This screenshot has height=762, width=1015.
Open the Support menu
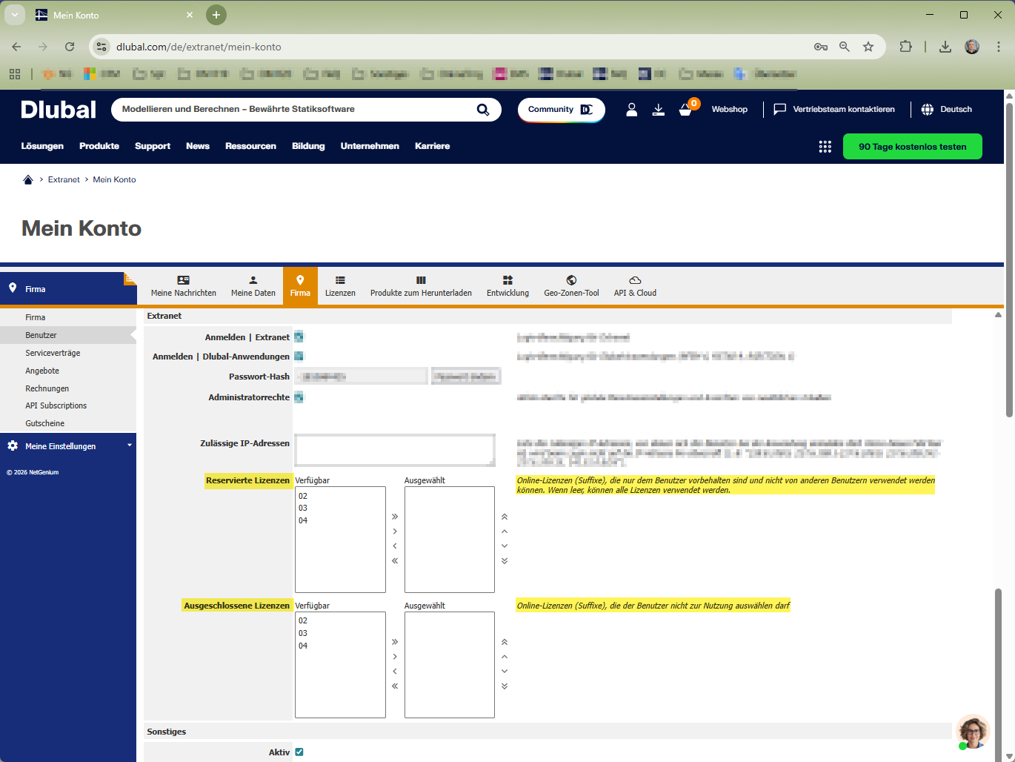[153, 147]
